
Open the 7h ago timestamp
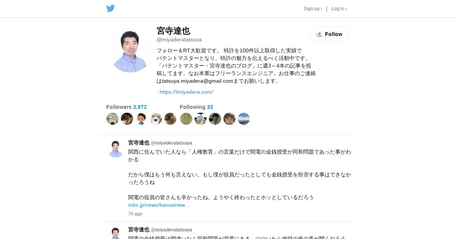click(x=135, y=214)
